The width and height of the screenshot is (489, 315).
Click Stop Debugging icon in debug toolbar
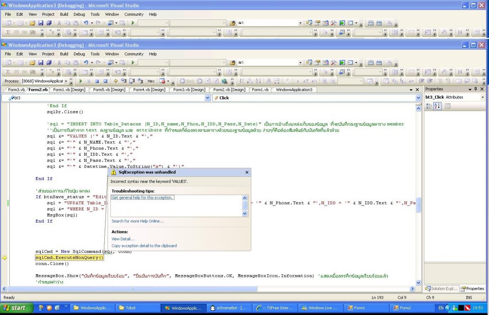coord(97,81)
